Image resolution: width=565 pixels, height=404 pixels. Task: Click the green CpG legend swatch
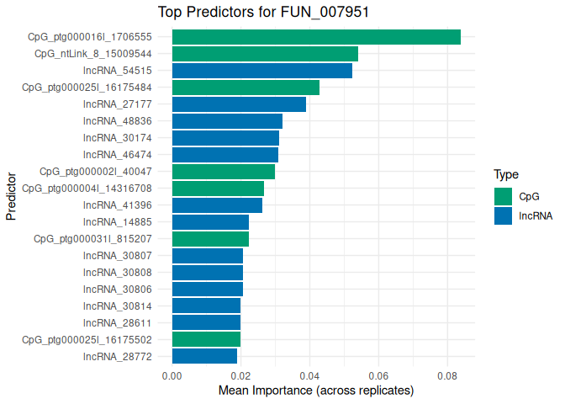503,197
